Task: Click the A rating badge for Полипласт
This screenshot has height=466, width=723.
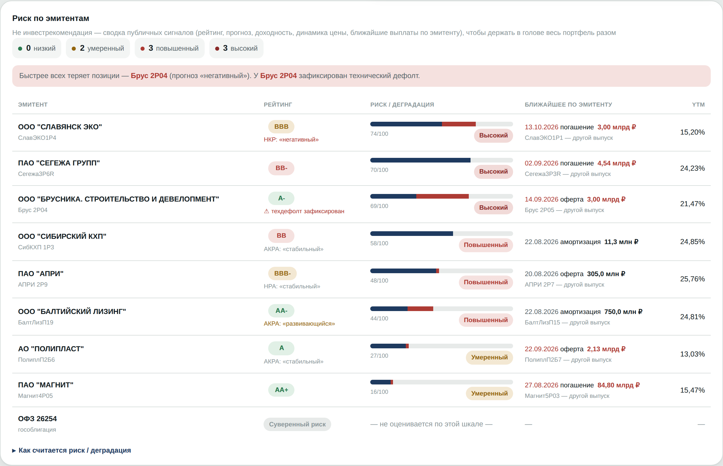Action: 281,348
